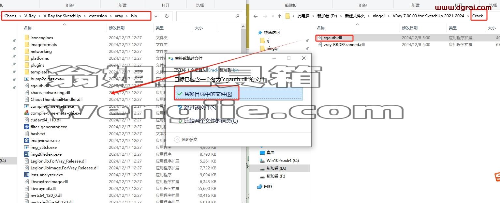Open the networking folder

click(41, 51)
